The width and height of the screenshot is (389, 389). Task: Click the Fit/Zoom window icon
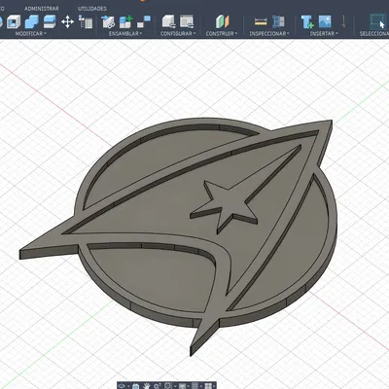click(167, 386)
